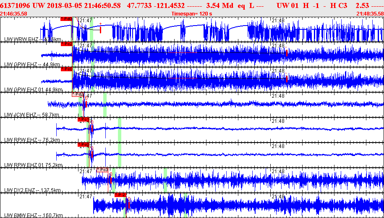Select the UW BMW EHZ 160.7km station label
Viewport: 384px width, 218px height.
[34, 215]
